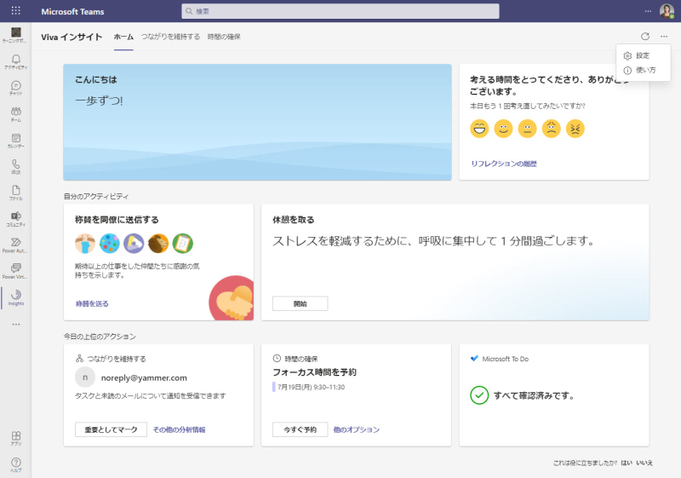The height and width of the screenshot is (478, 681).
Task: Choose the very upset squinting emoji
Action: click(x=575, y=129)
